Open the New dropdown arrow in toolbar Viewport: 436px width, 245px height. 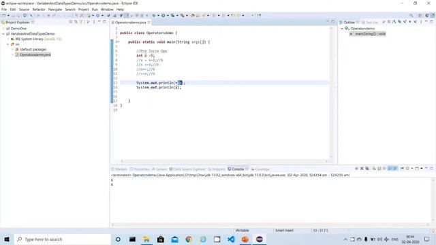[8, 16]
